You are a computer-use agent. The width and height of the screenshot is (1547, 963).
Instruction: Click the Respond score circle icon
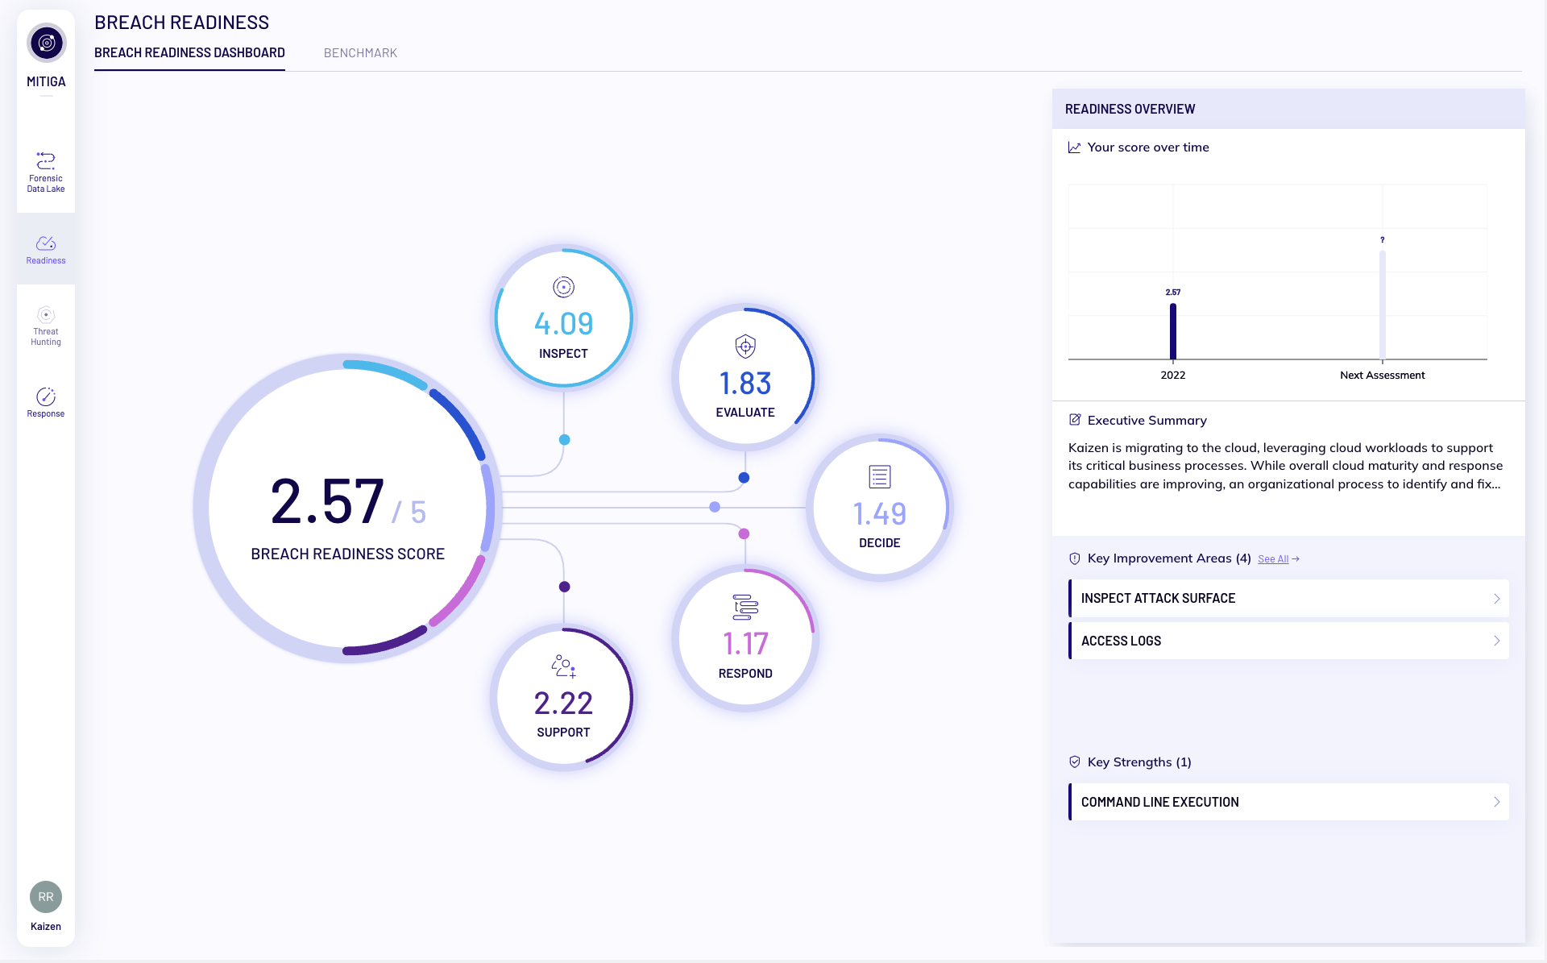pyautogui.click(x=745, y=607)
